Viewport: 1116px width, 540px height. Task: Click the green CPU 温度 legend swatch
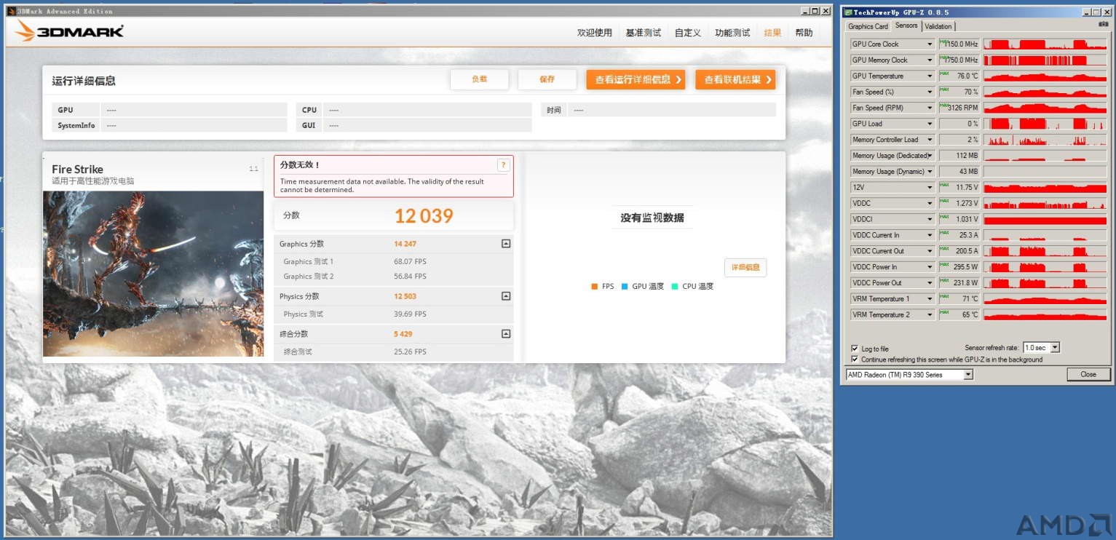click(x=675, y=287)
